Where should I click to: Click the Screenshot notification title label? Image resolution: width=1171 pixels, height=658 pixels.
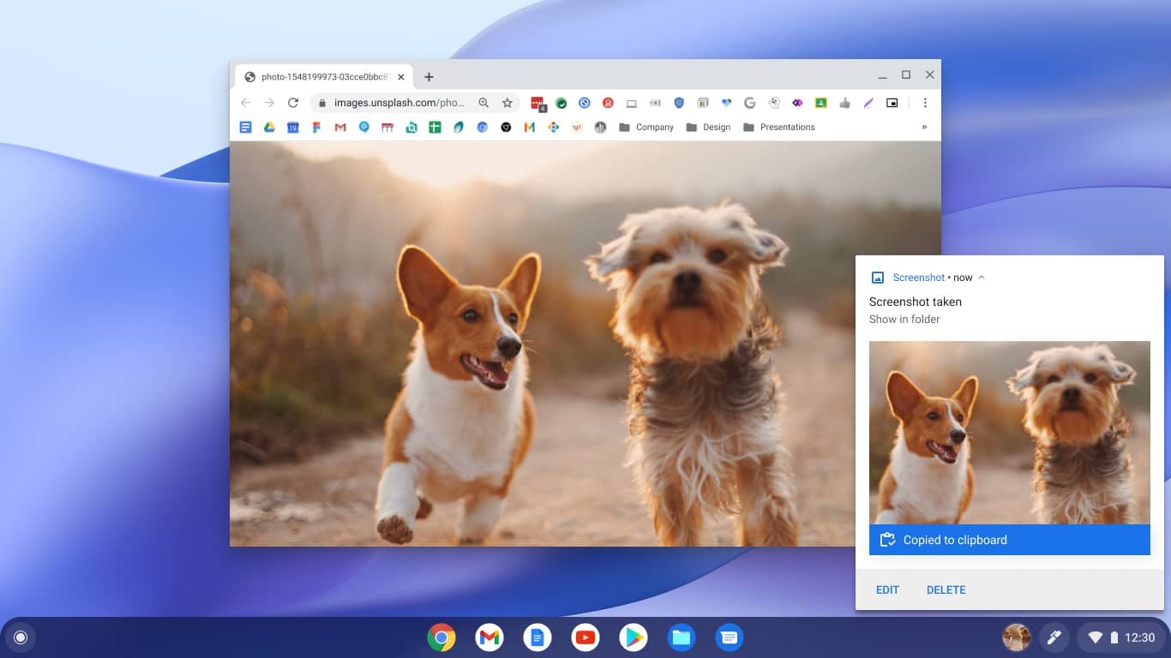(x=919, y=278)
